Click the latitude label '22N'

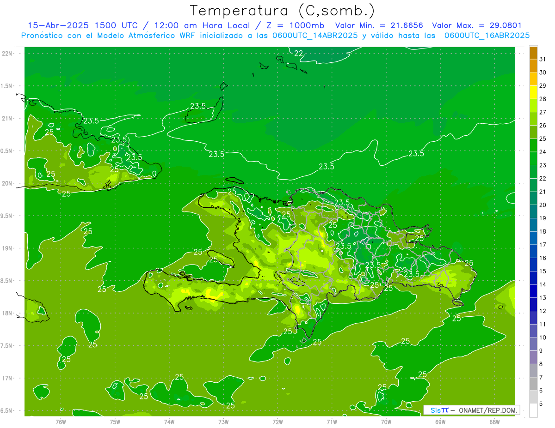(7, 54)
